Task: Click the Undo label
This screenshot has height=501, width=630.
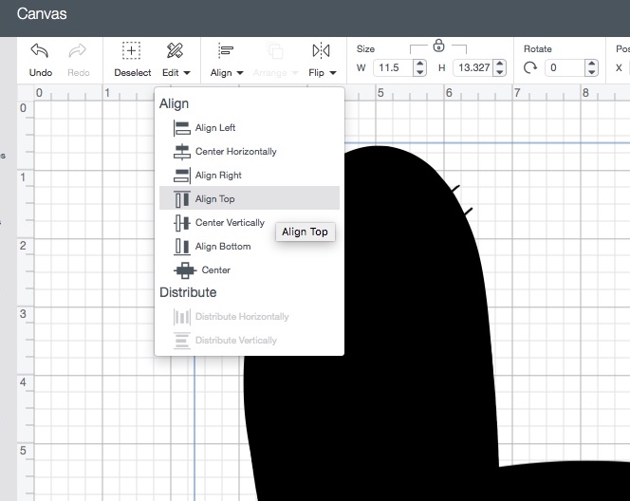Action: (41, 73)
